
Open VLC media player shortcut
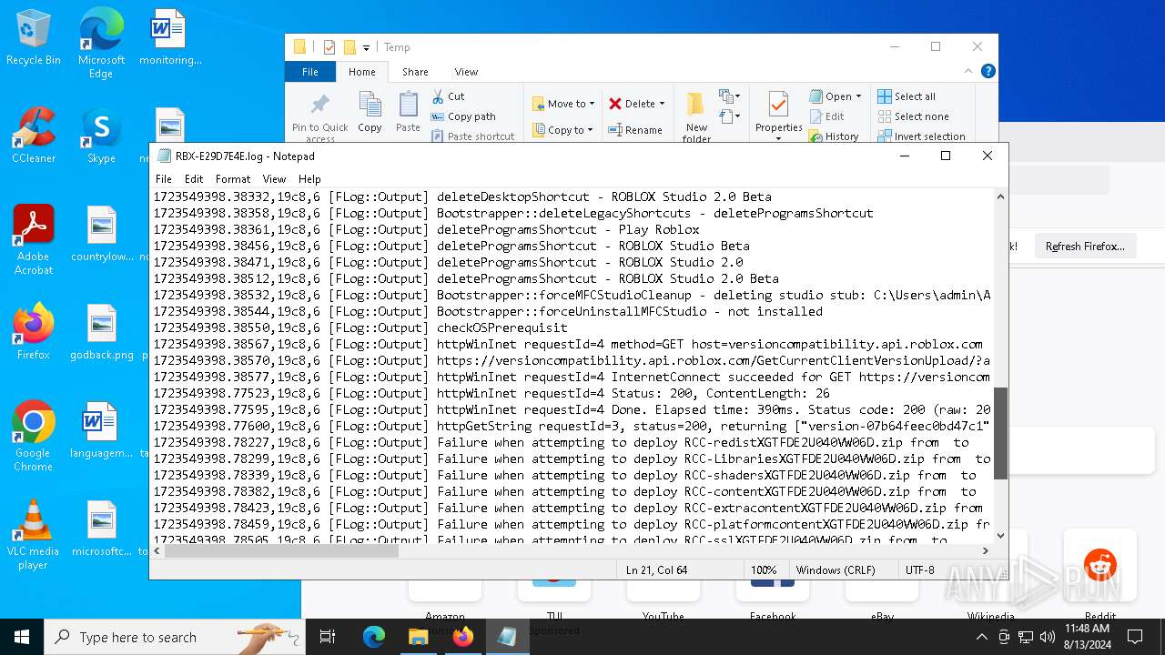click(x=34, y=535)
